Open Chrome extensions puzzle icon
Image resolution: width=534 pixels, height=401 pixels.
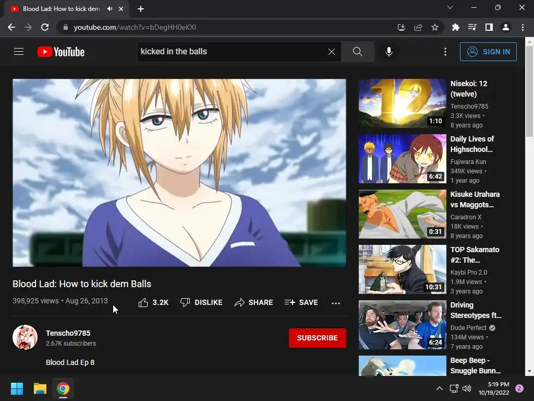click(455, 27)
